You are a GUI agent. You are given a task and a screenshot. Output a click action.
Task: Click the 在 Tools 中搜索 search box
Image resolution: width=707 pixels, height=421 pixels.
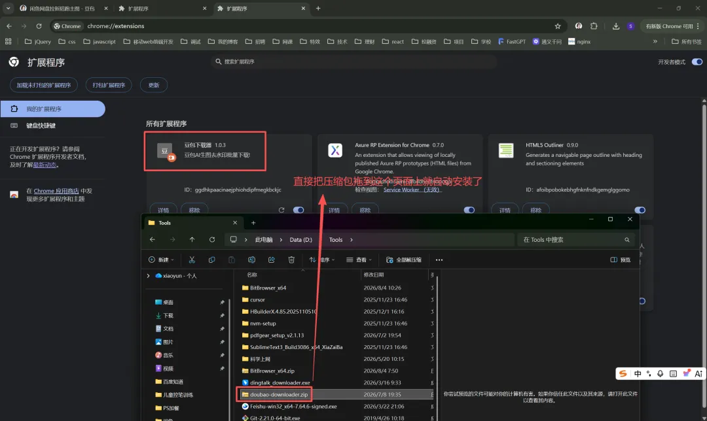tap(576, 240)
